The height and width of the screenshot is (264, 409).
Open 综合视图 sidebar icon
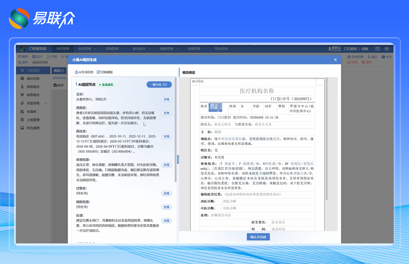pyautogui.click(x=22, y=128)
